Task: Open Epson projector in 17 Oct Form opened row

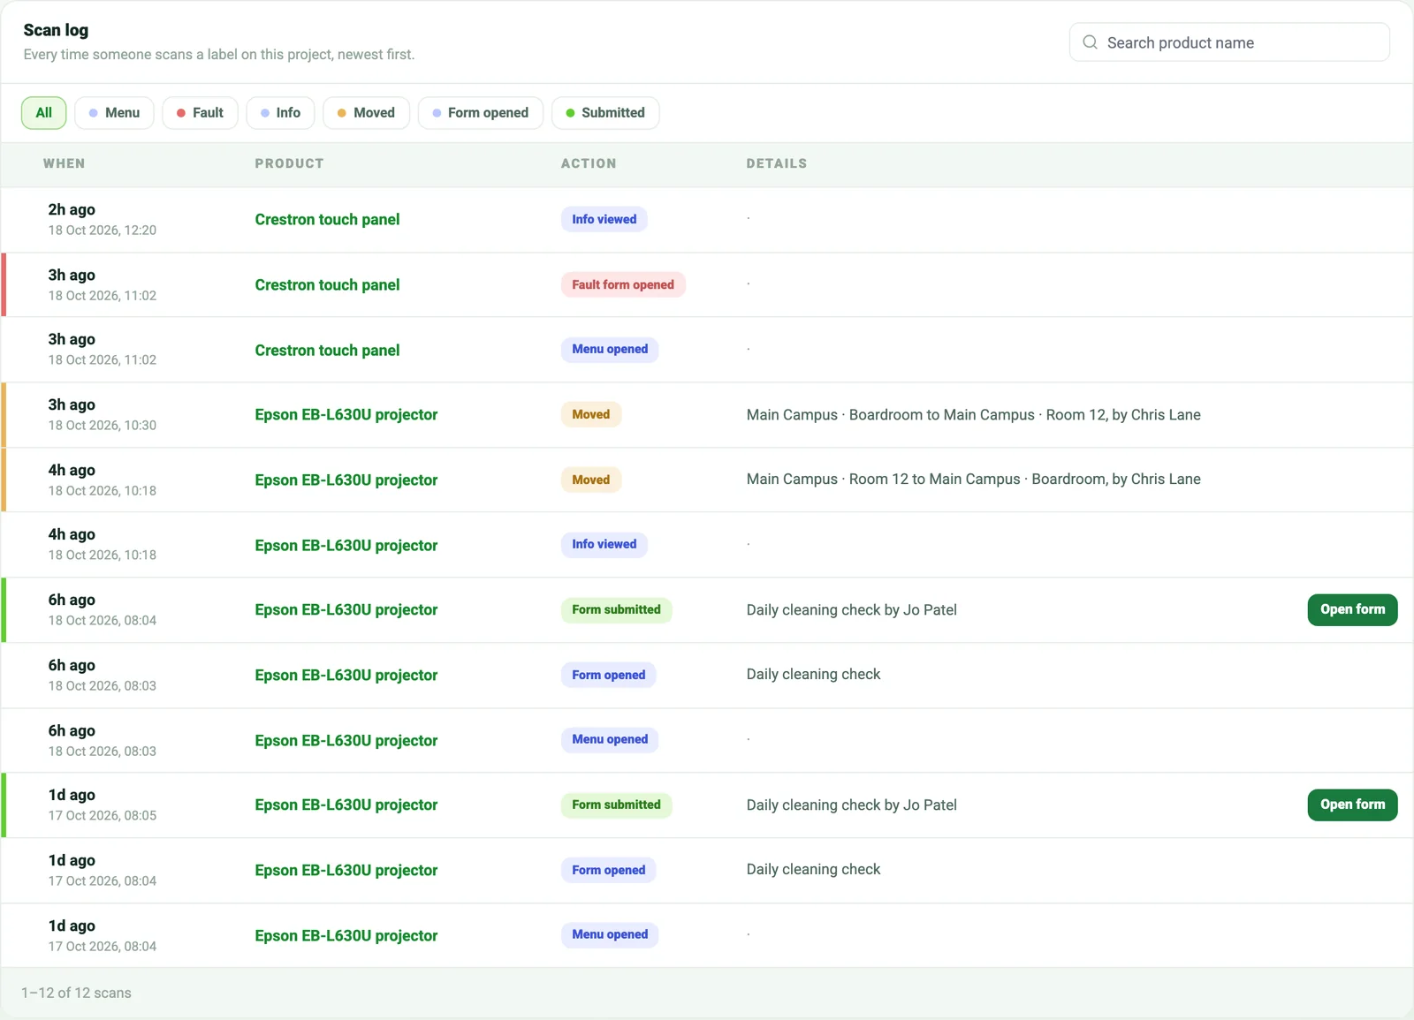Action: [346, 871]
